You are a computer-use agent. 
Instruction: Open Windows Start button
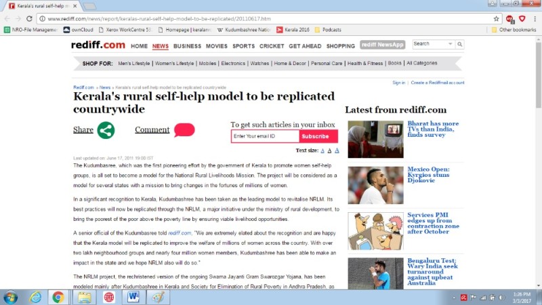pos(11,297)
